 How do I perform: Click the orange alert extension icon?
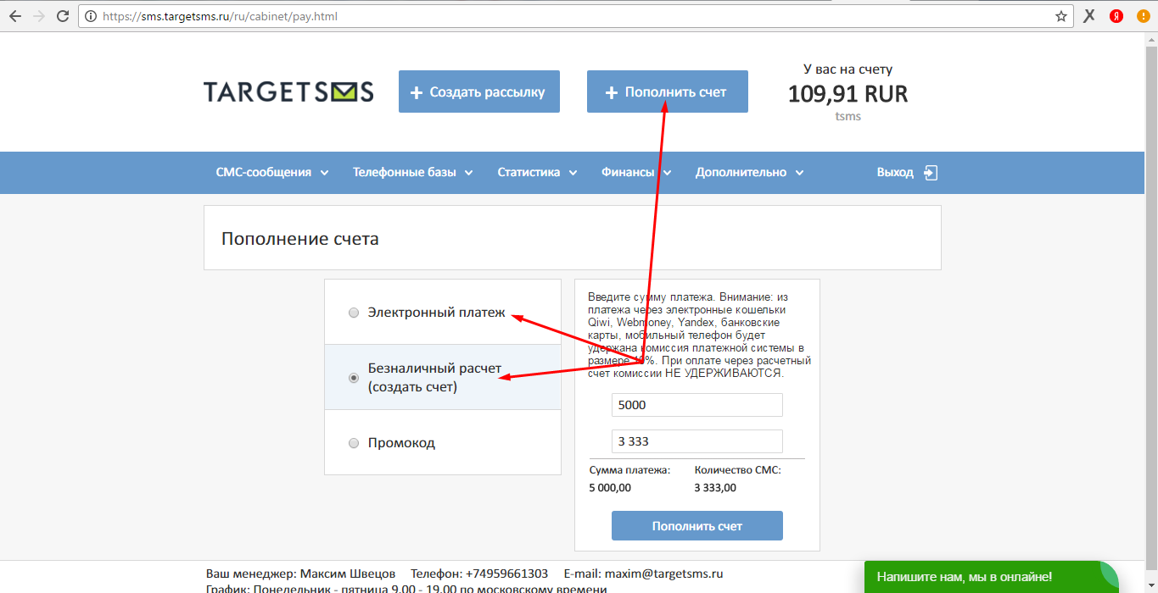1143,16
